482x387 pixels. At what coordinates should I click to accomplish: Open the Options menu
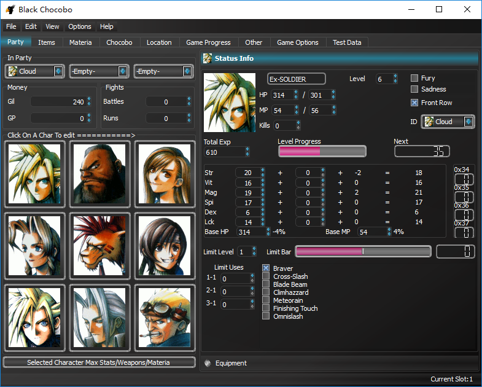(x=80, y=26)
